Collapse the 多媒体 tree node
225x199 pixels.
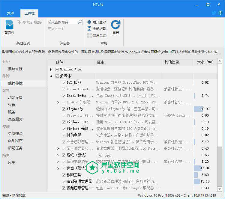click(51, 76)
